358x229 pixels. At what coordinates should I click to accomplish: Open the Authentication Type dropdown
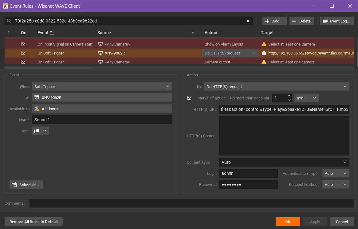(336, 173)
